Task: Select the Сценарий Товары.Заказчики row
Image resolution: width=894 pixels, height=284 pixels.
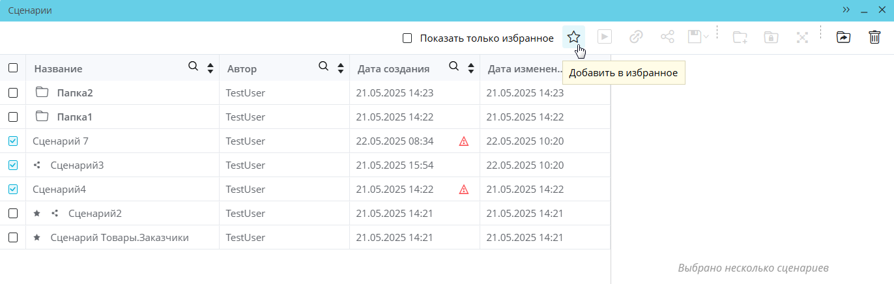Action: (119, 238)
